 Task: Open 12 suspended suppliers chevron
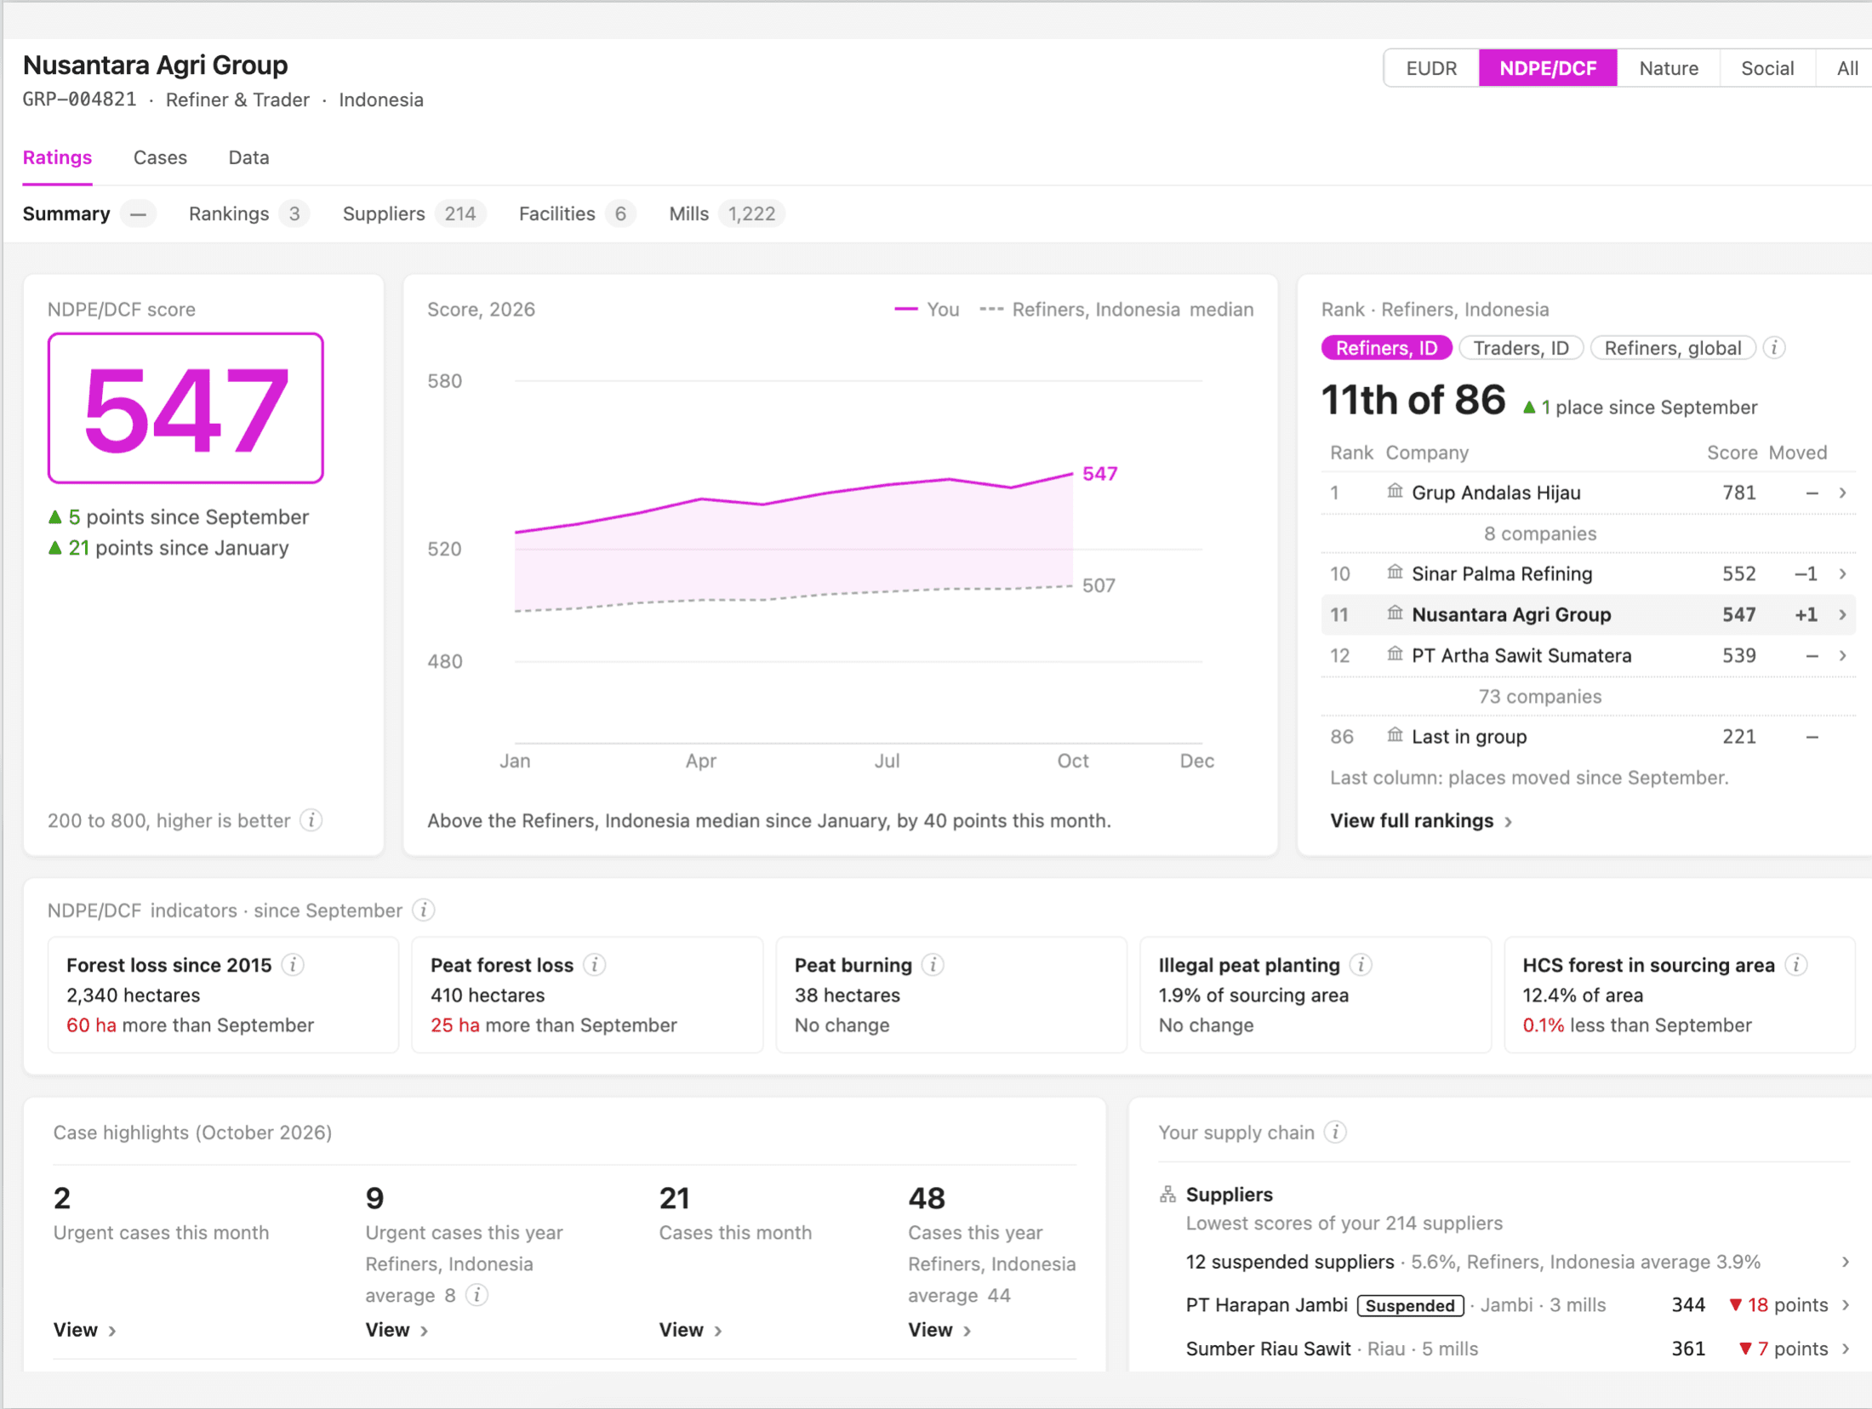tap(1845, 1262)
